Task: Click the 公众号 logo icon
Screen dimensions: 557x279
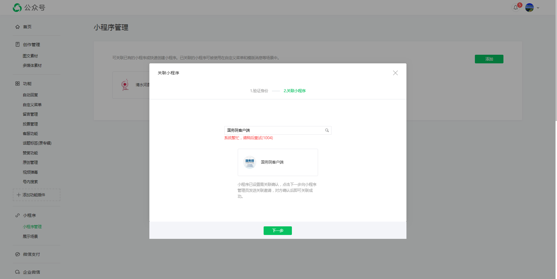Action: pyautogui.click(x=17, y=8)
